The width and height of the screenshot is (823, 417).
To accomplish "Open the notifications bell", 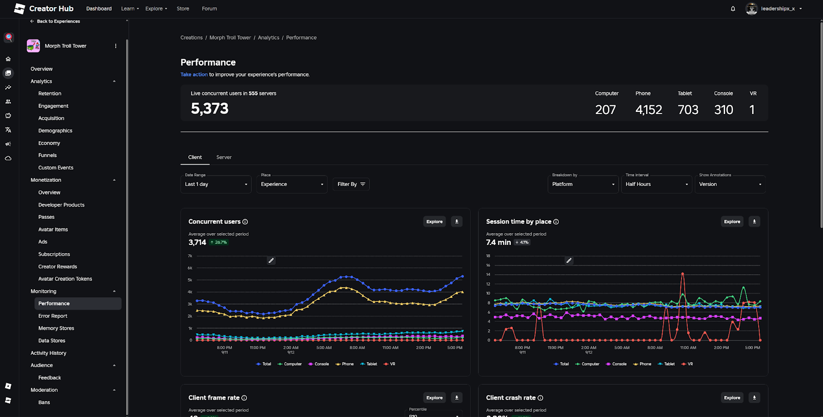I will tap(733, 9).
